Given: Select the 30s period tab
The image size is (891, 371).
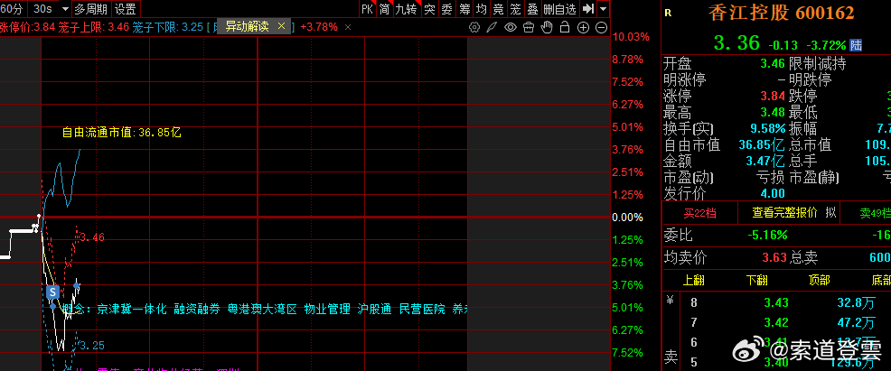Looking at the screenshot, I should click(42, 9).
